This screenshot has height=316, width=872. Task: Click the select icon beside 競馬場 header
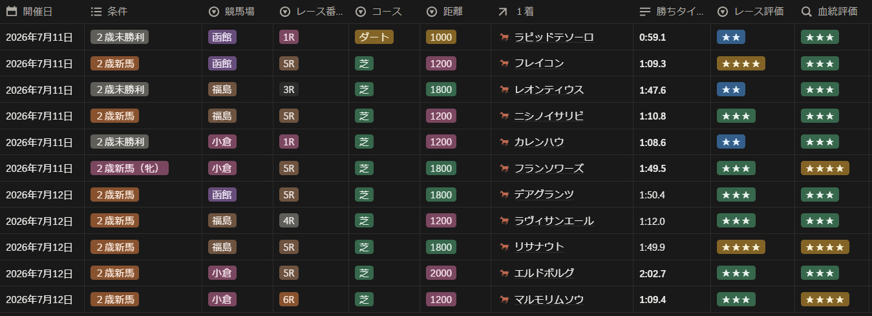coord(214,12)
